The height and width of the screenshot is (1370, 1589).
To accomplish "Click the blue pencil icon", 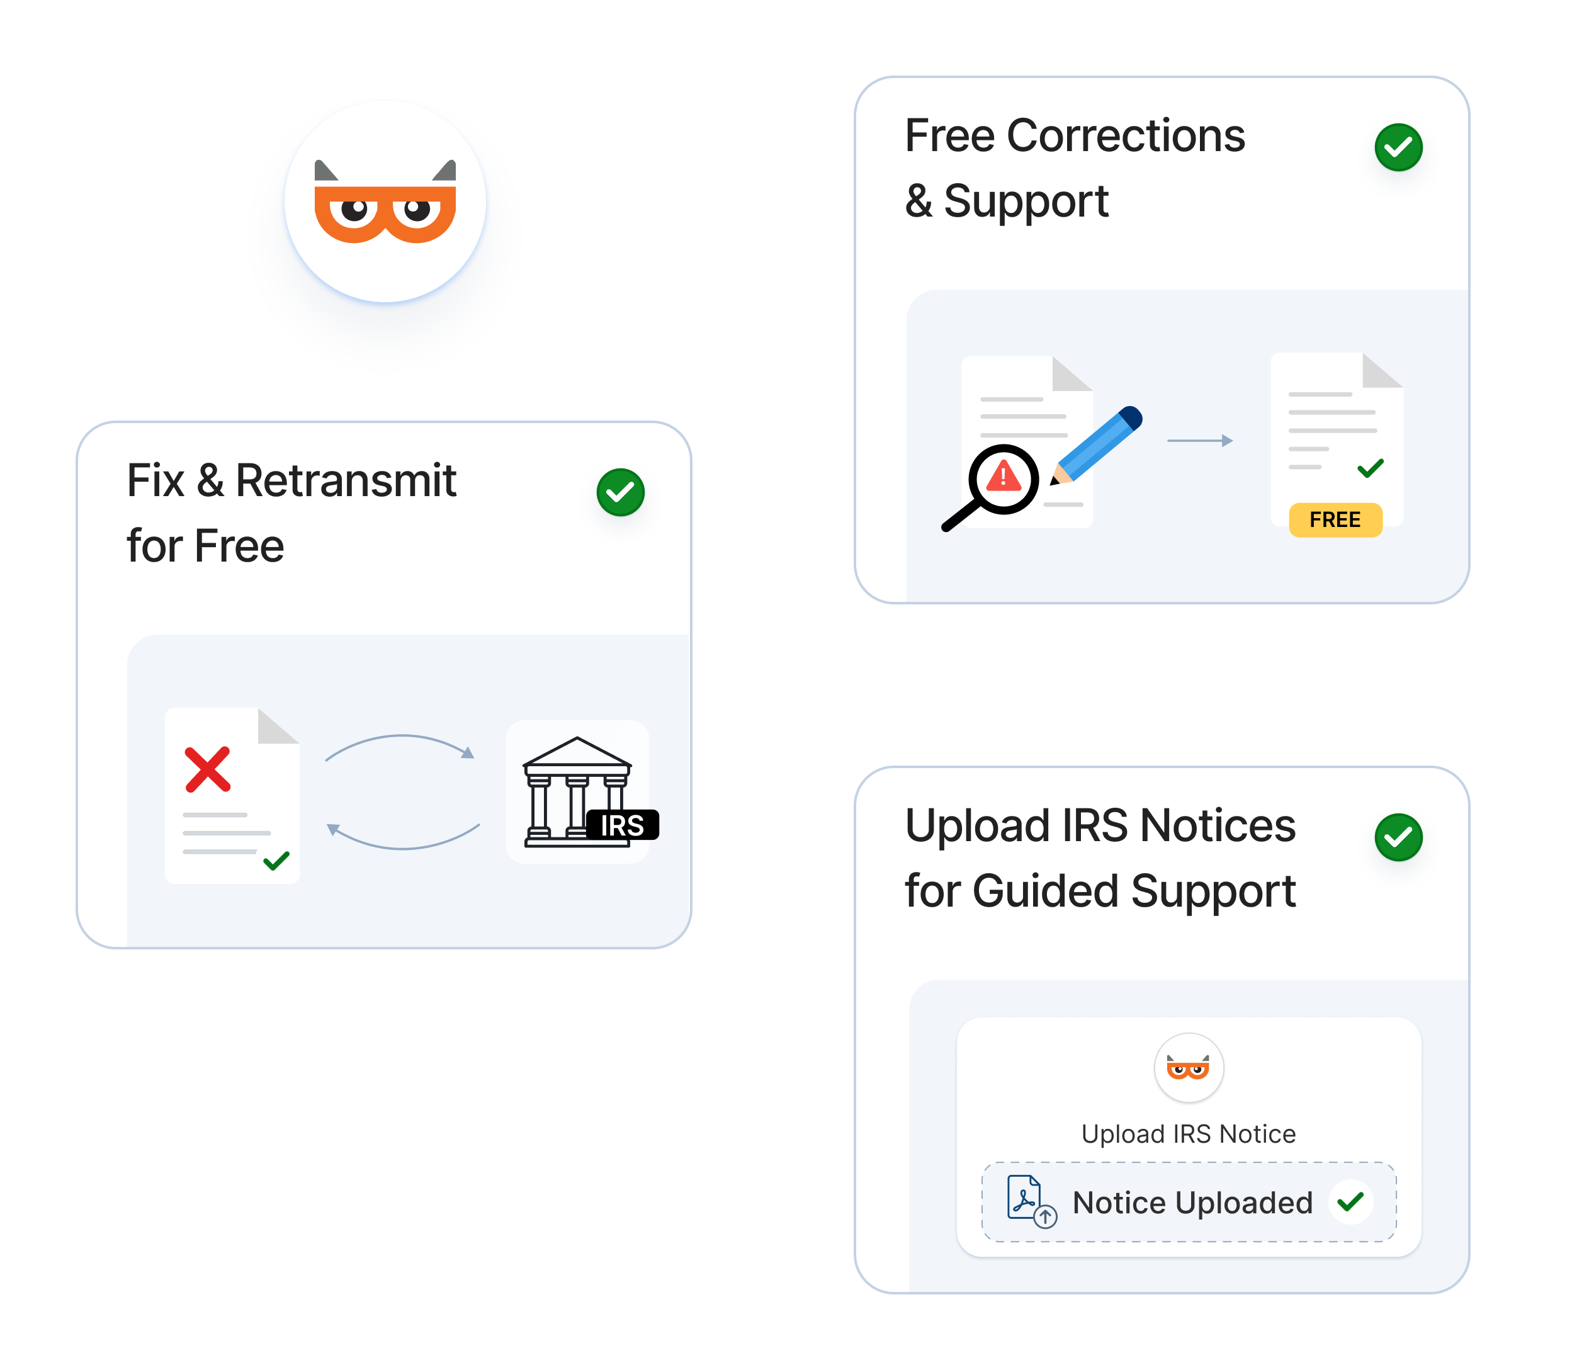I will click(x=1097, y=444).
